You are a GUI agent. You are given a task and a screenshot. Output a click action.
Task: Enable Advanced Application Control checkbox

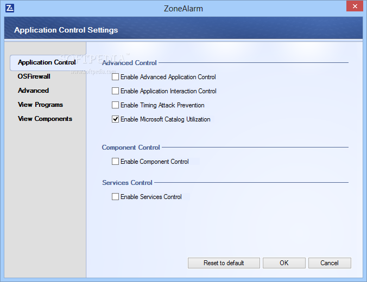pyautogui.click(x=115, y=76)
